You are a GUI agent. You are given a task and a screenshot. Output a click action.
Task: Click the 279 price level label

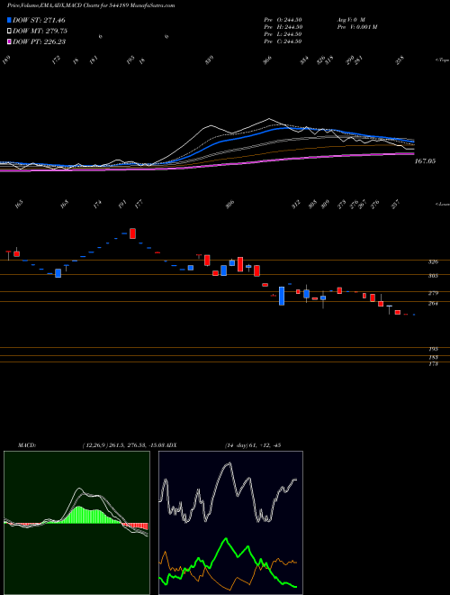(433, 293)
